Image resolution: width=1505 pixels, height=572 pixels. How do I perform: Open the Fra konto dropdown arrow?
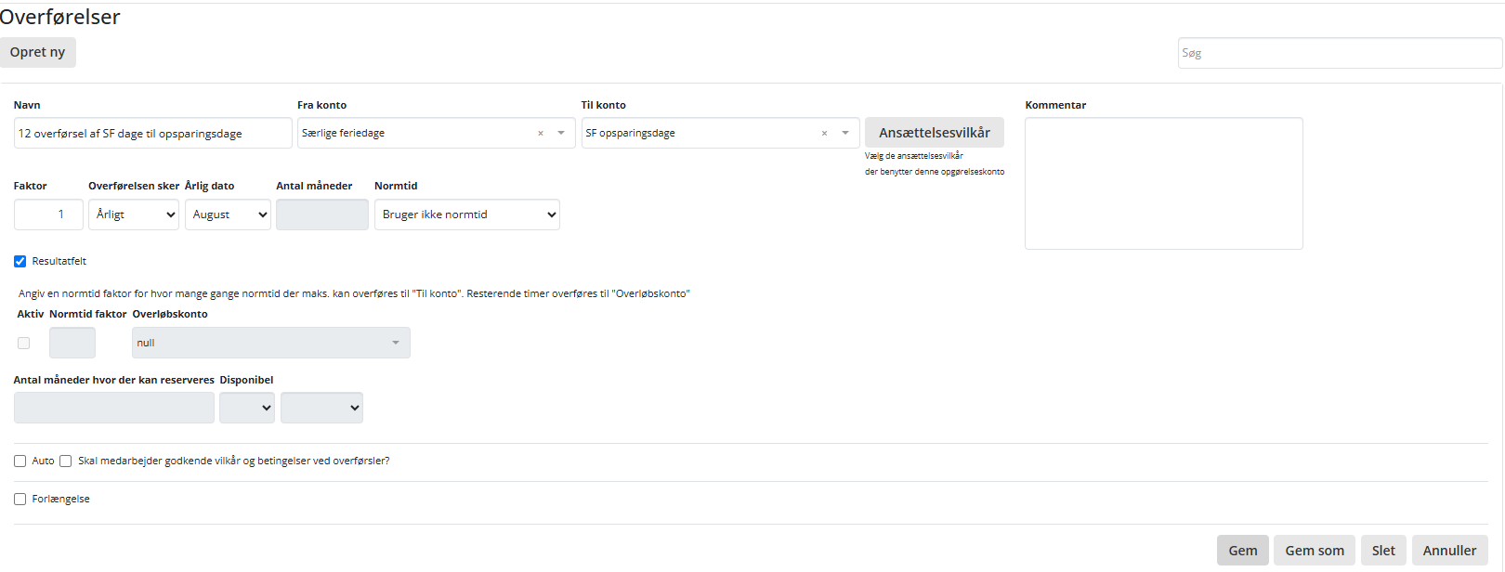point(561,133)
